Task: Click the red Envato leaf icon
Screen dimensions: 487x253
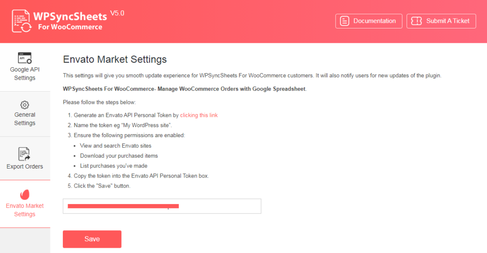Action: click(25, 194)
